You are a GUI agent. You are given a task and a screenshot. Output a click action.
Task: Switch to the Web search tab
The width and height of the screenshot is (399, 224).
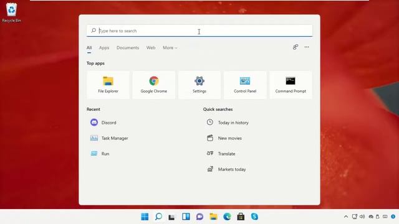point(151,48)
